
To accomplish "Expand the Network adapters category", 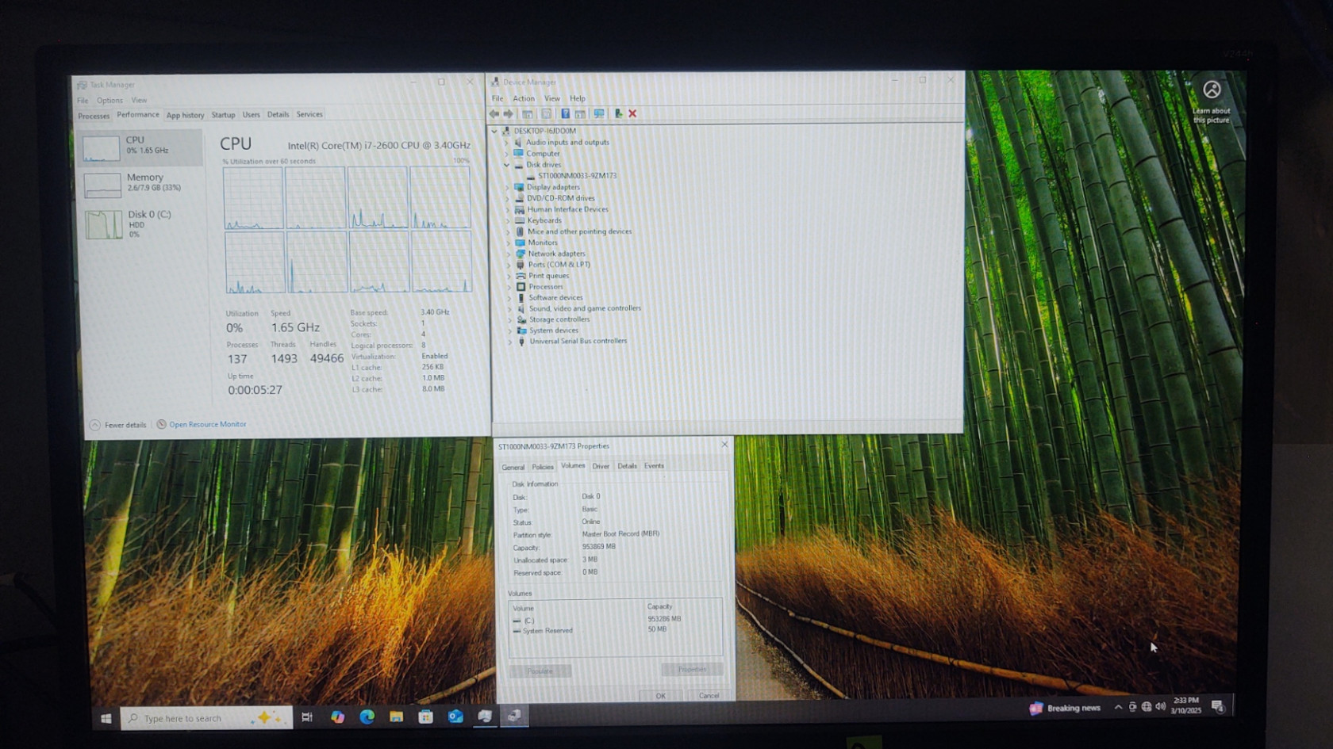I will point(509,254).
